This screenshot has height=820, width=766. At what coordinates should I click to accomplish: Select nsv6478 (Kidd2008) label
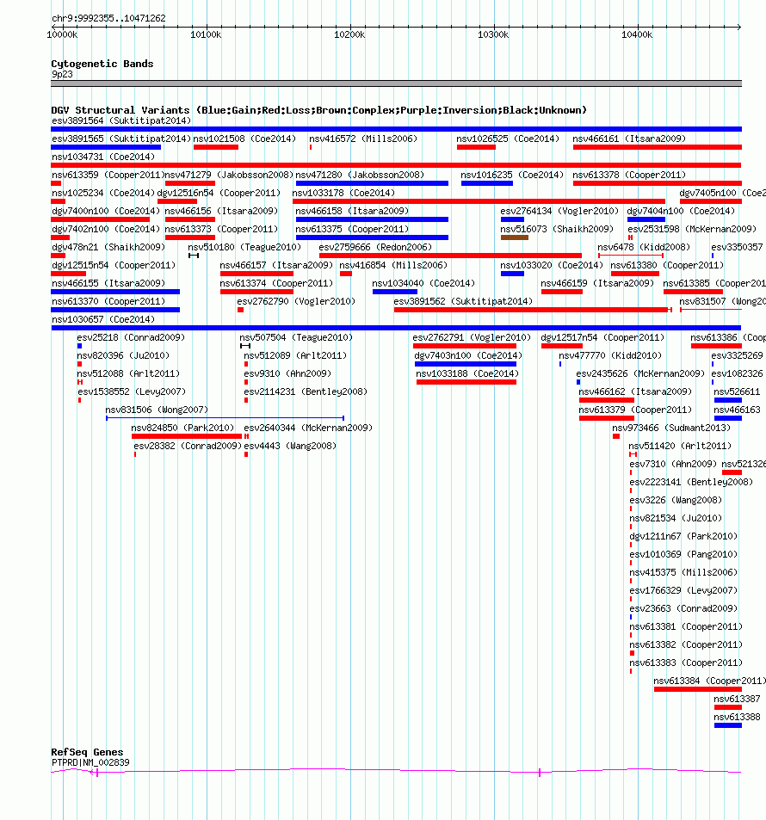pos(644,247)
